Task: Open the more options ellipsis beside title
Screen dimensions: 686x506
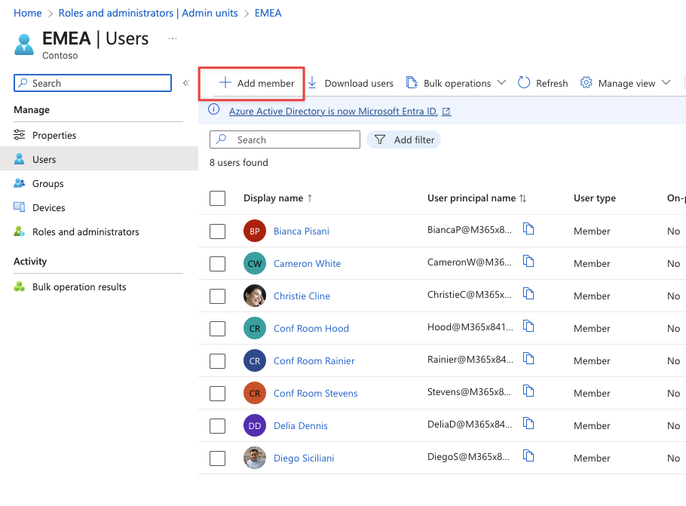Action: click(173, 38)
